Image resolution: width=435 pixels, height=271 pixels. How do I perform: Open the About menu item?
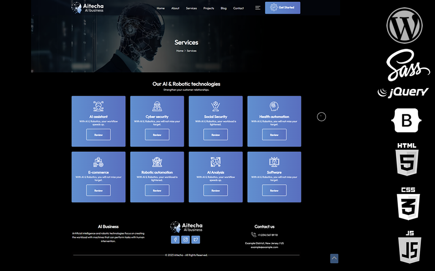[175, 8]
